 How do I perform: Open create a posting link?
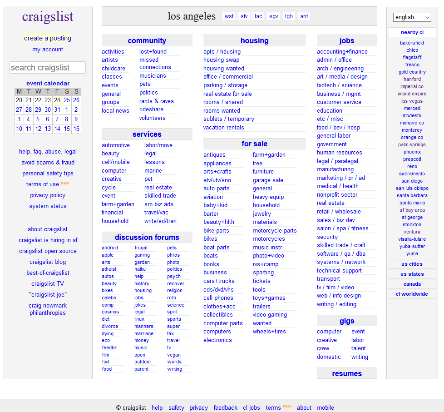[x=48, y=38]
